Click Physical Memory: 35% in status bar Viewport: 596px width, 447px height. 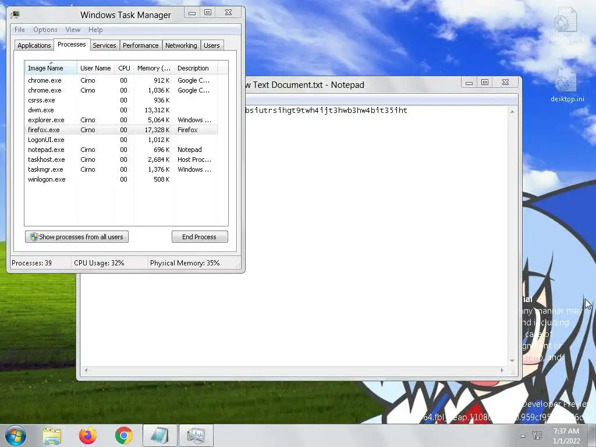(185, 262)
